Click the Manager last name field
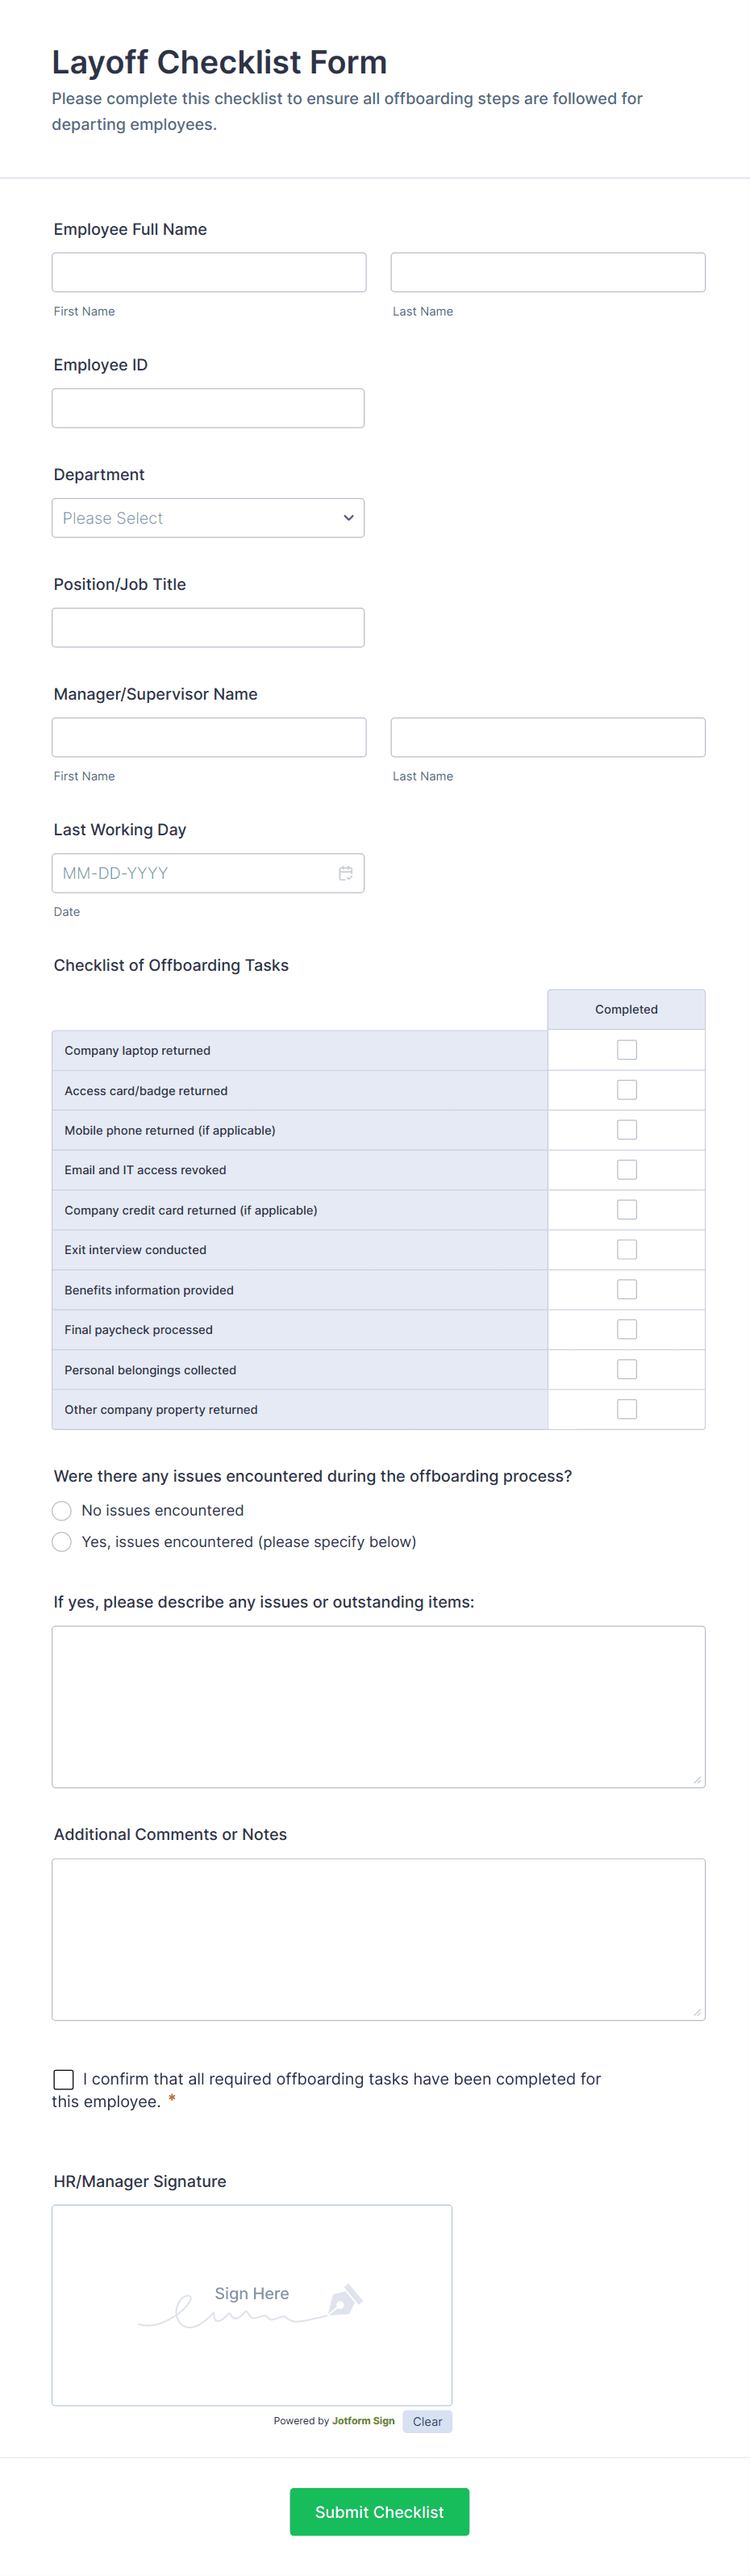The image size is (750, 2576). point(548,737)
